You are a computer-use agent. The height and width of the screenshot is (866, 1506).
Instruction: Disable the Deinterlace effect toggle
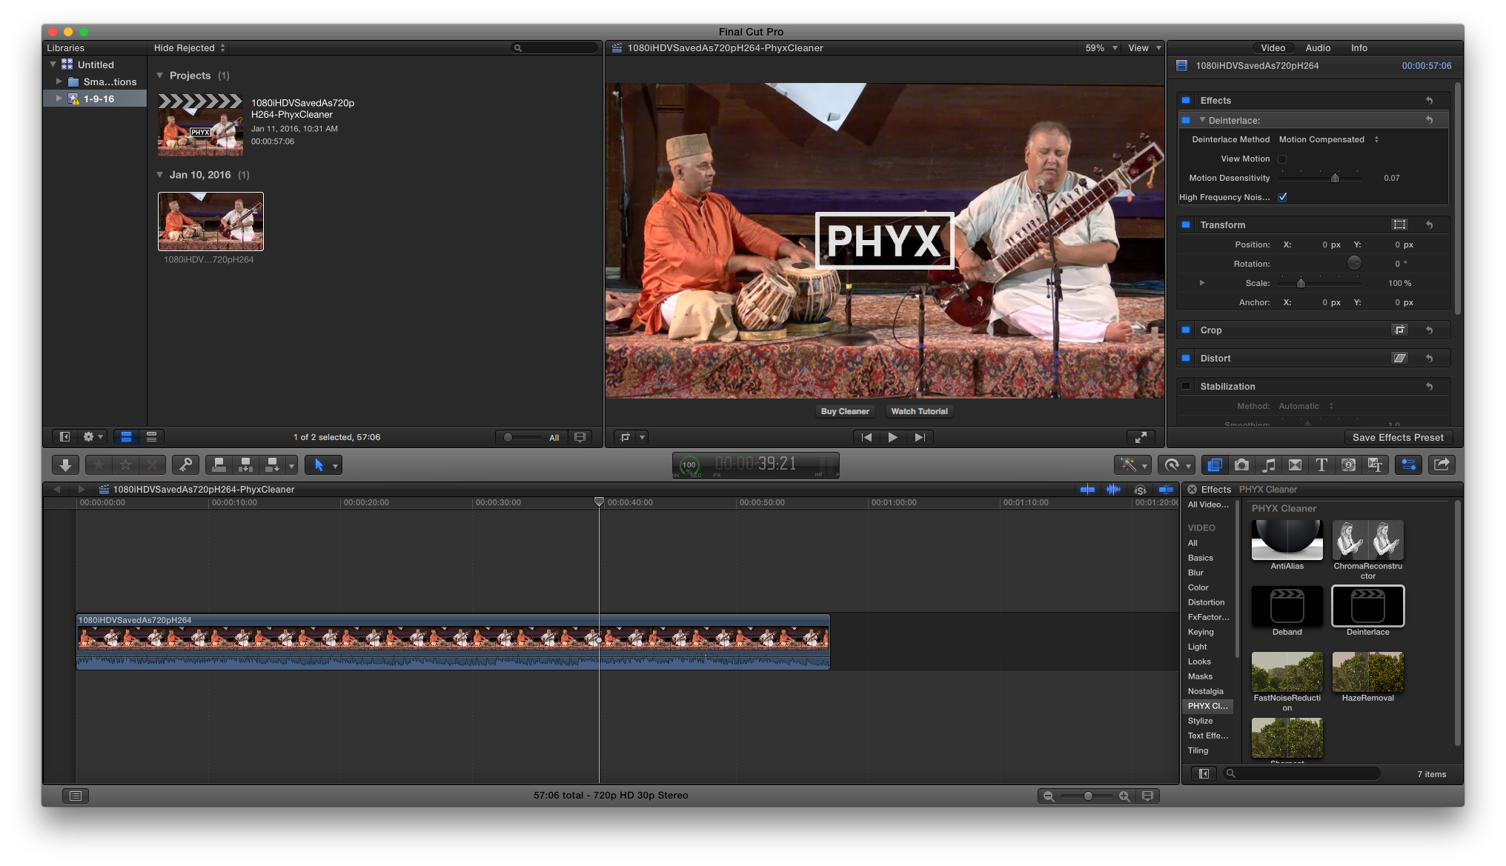coord(1186,120)
